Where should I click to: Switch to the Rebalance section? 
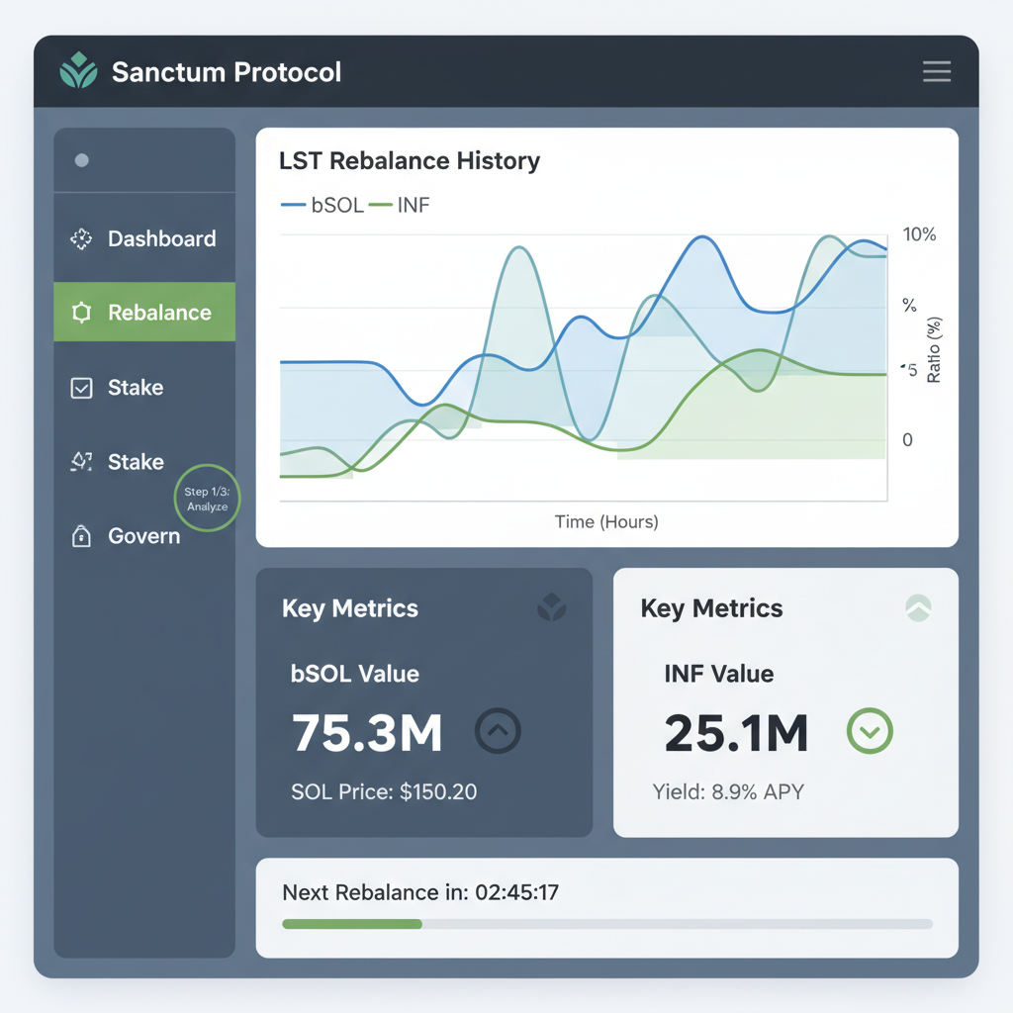(159, 312)
